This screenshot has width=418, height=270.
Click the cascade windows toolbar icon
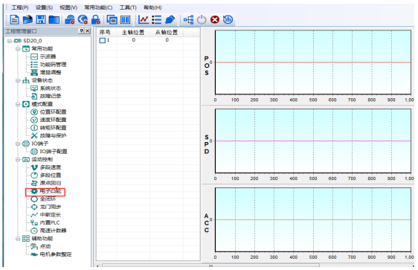[112, 19]
